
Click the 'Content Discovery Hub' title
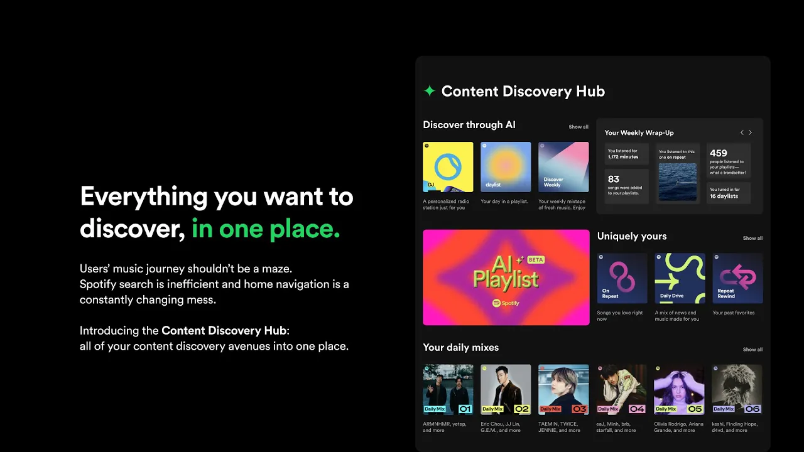tap(523, 92)
